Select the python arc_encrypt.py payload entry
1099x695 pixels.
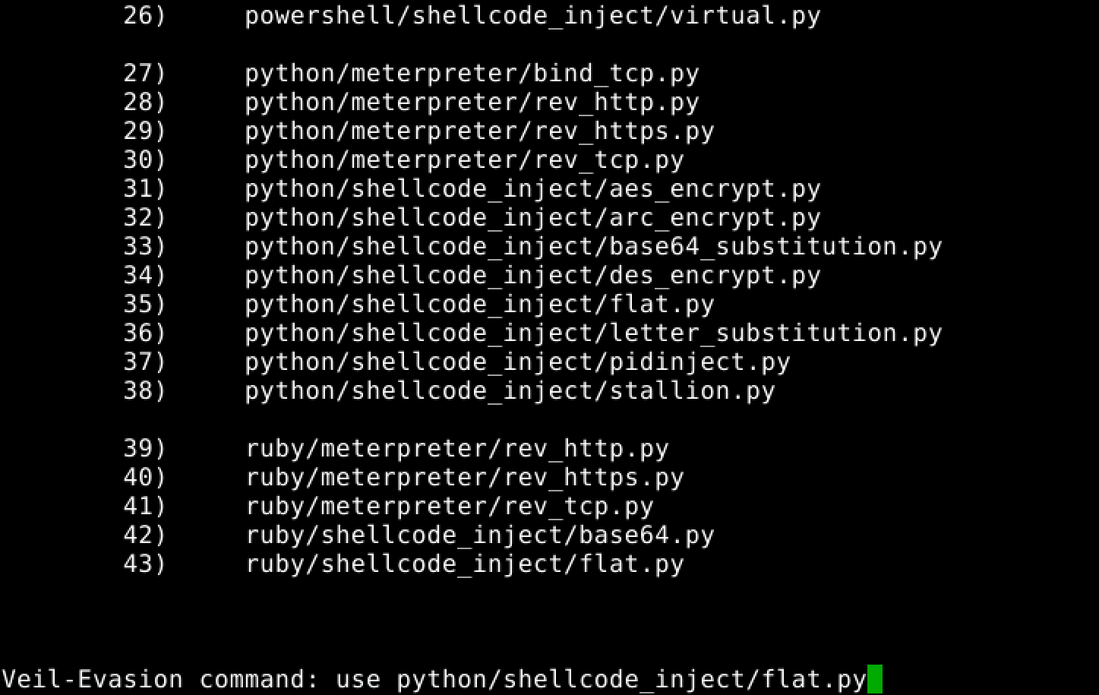[532, 218]
